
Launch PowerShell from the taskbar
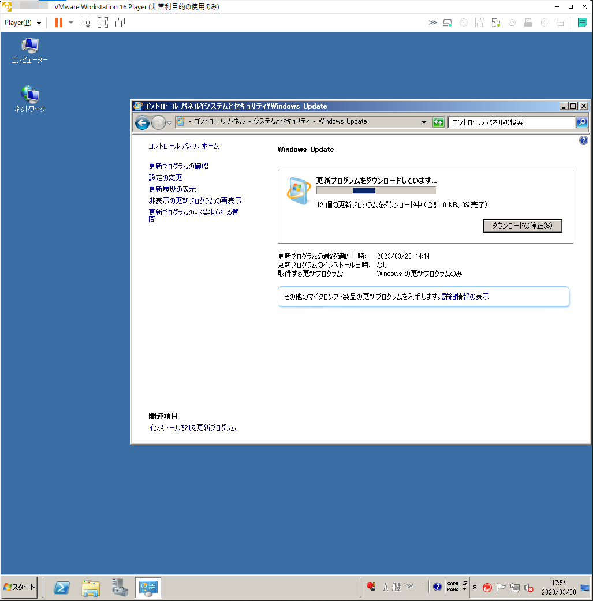coord(62,587)
